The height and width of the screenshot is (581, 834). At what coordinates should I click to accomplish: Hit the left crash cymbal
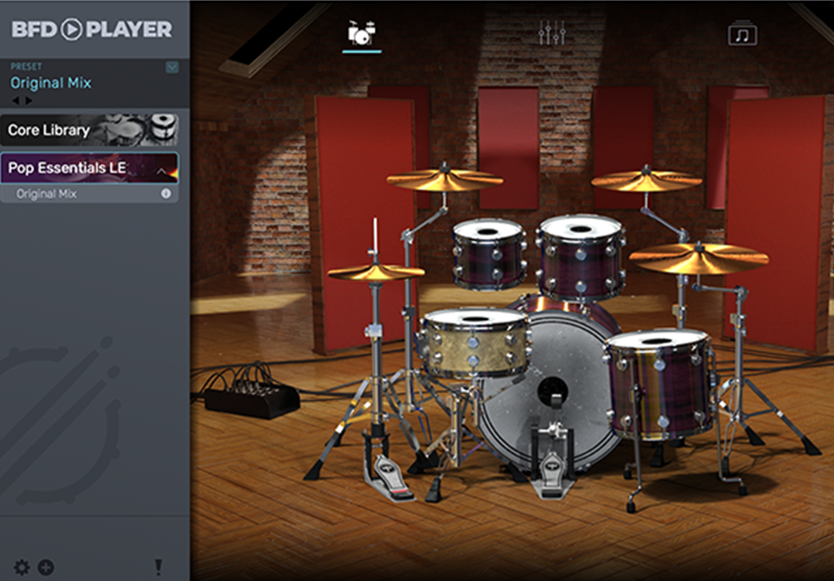pos(444,179)
